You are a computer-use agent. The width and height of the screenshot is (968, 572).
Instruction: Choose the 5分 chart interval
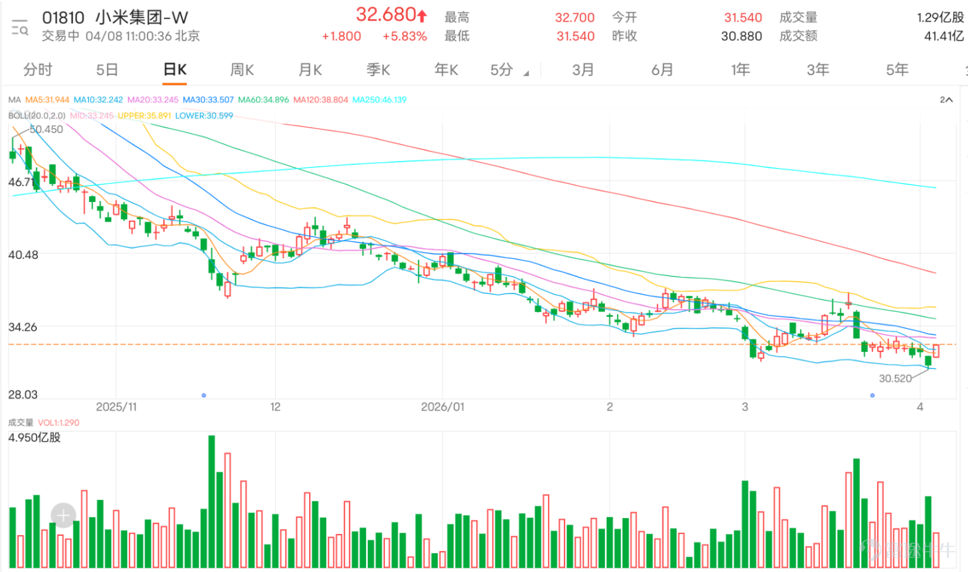[502, 70]
